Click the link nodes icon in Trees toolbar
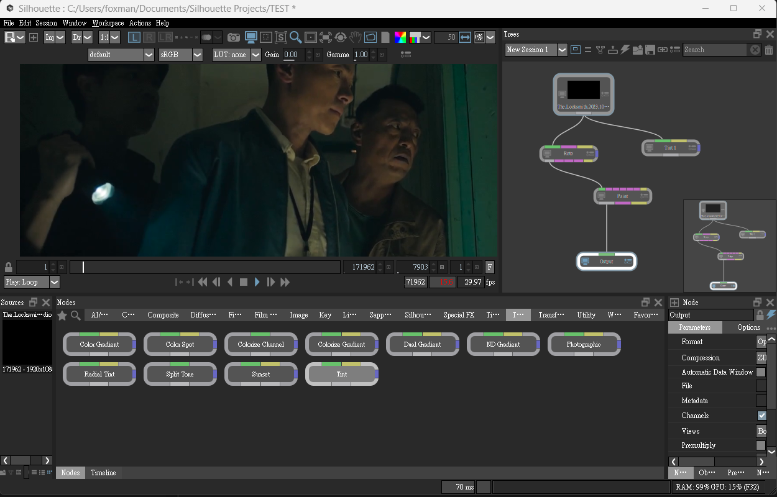The image size is (777, 497). click(x=663, y=50)
